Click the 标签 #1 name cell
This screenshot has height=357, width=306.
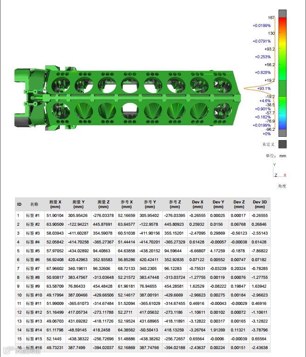[34, 216]
